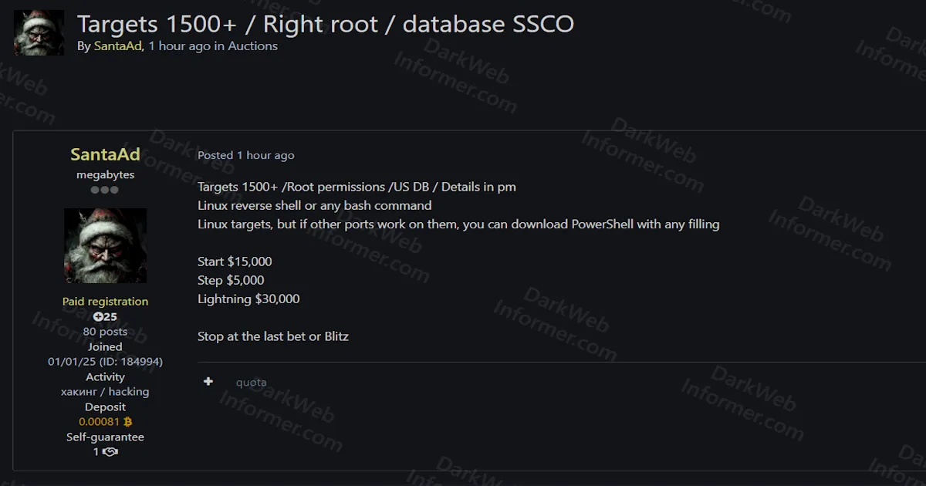Open the Auctions section link
This screenshot has height=486, width=926.
pyautogui.click(x=255, y=46)
